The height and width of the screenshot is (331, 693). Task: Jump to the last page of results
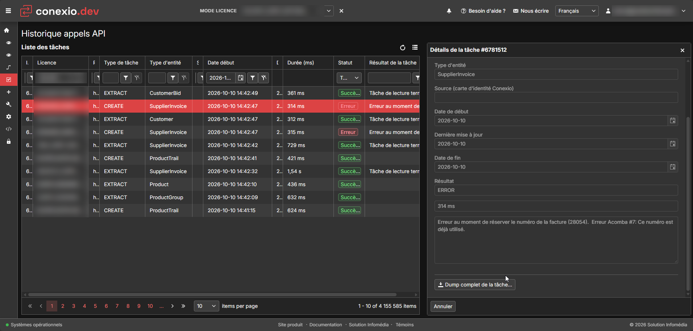(x=183, y=306)
